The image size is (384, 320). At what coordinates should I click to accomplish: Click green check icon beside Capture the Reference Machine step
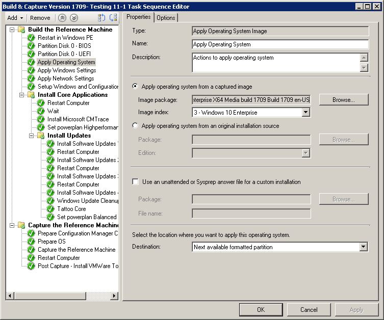pos(31,250)
